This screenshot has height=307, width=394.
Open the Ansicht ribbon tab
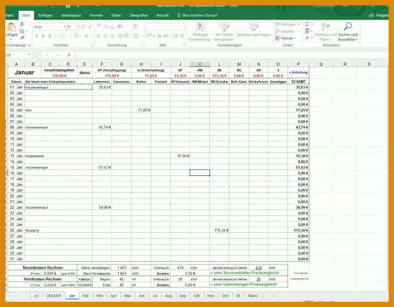point(162,15)
